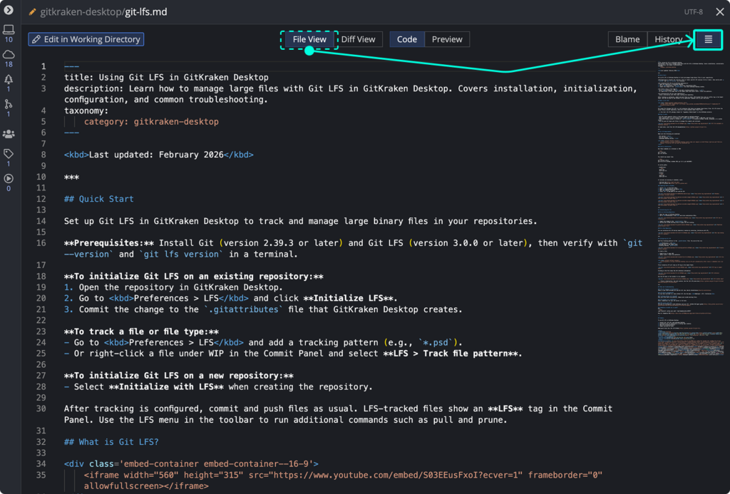Image resolution: width=730 pixels, height=494 pixels.
Task: Open Pull Requests branch icon
Action: 9,104
